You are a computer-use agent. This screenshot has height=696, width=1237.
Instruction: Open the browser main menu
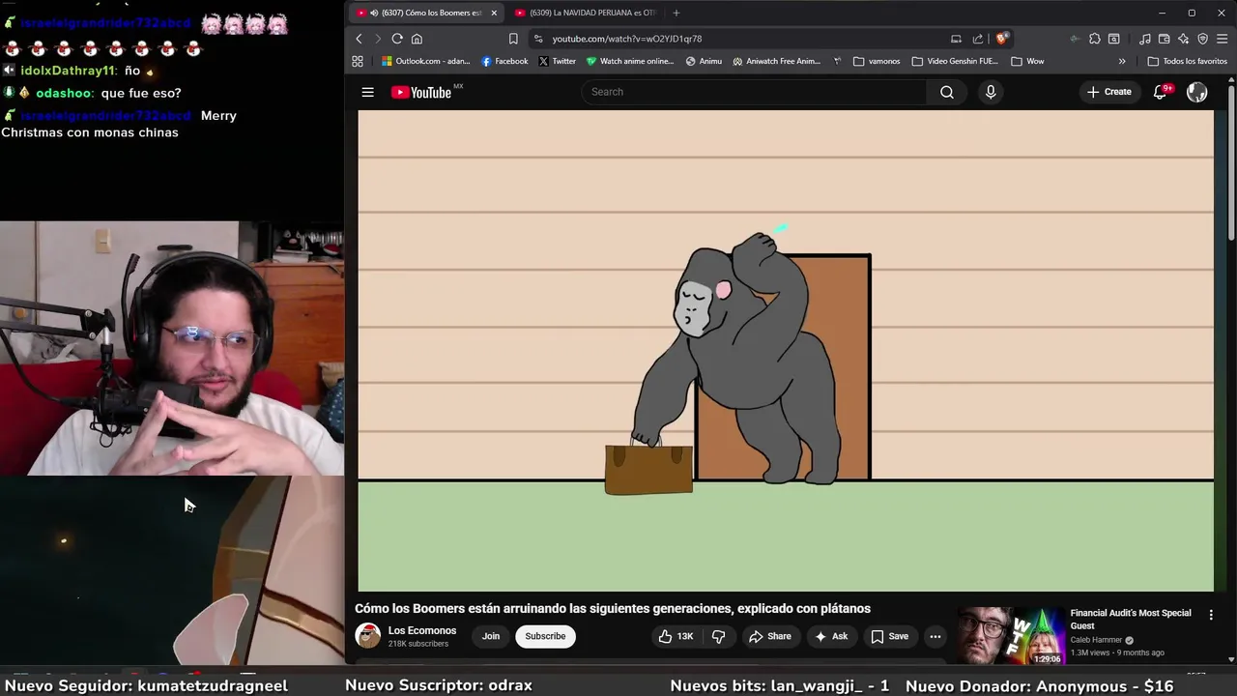1223,39
